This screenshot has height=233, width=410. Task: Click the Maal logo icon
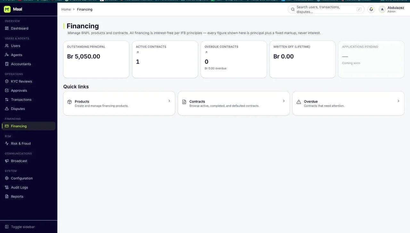7,9
